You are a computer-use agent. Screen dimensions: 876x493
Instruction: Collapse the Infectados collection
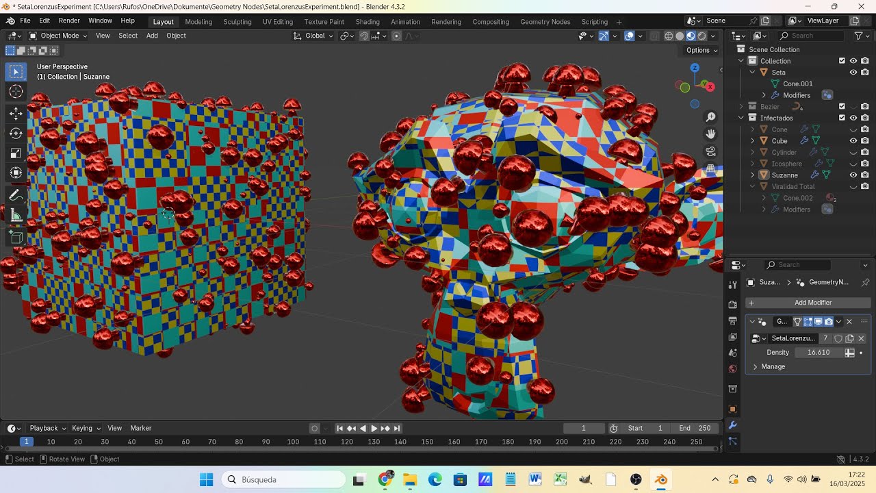[x=741, y=118]
